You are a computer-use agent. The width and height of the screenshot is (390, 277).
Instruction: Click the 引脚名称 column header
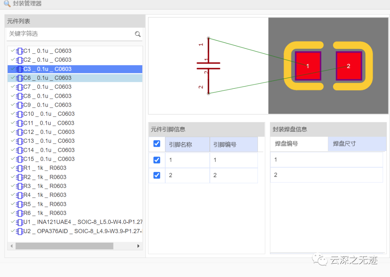click(181, 144)
